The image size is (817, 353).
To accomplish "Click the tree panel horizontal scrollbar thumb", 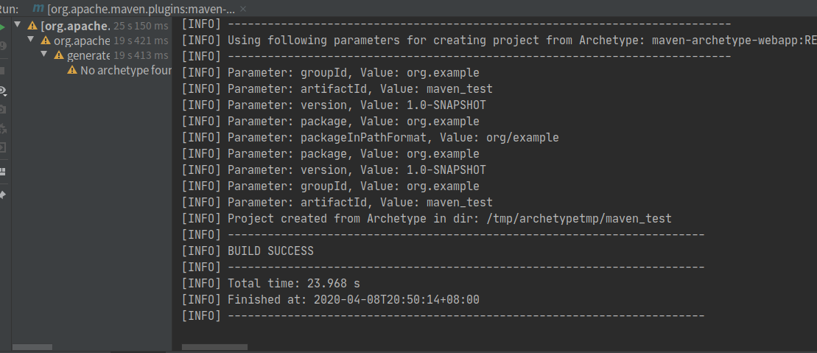I will point(32,346).
